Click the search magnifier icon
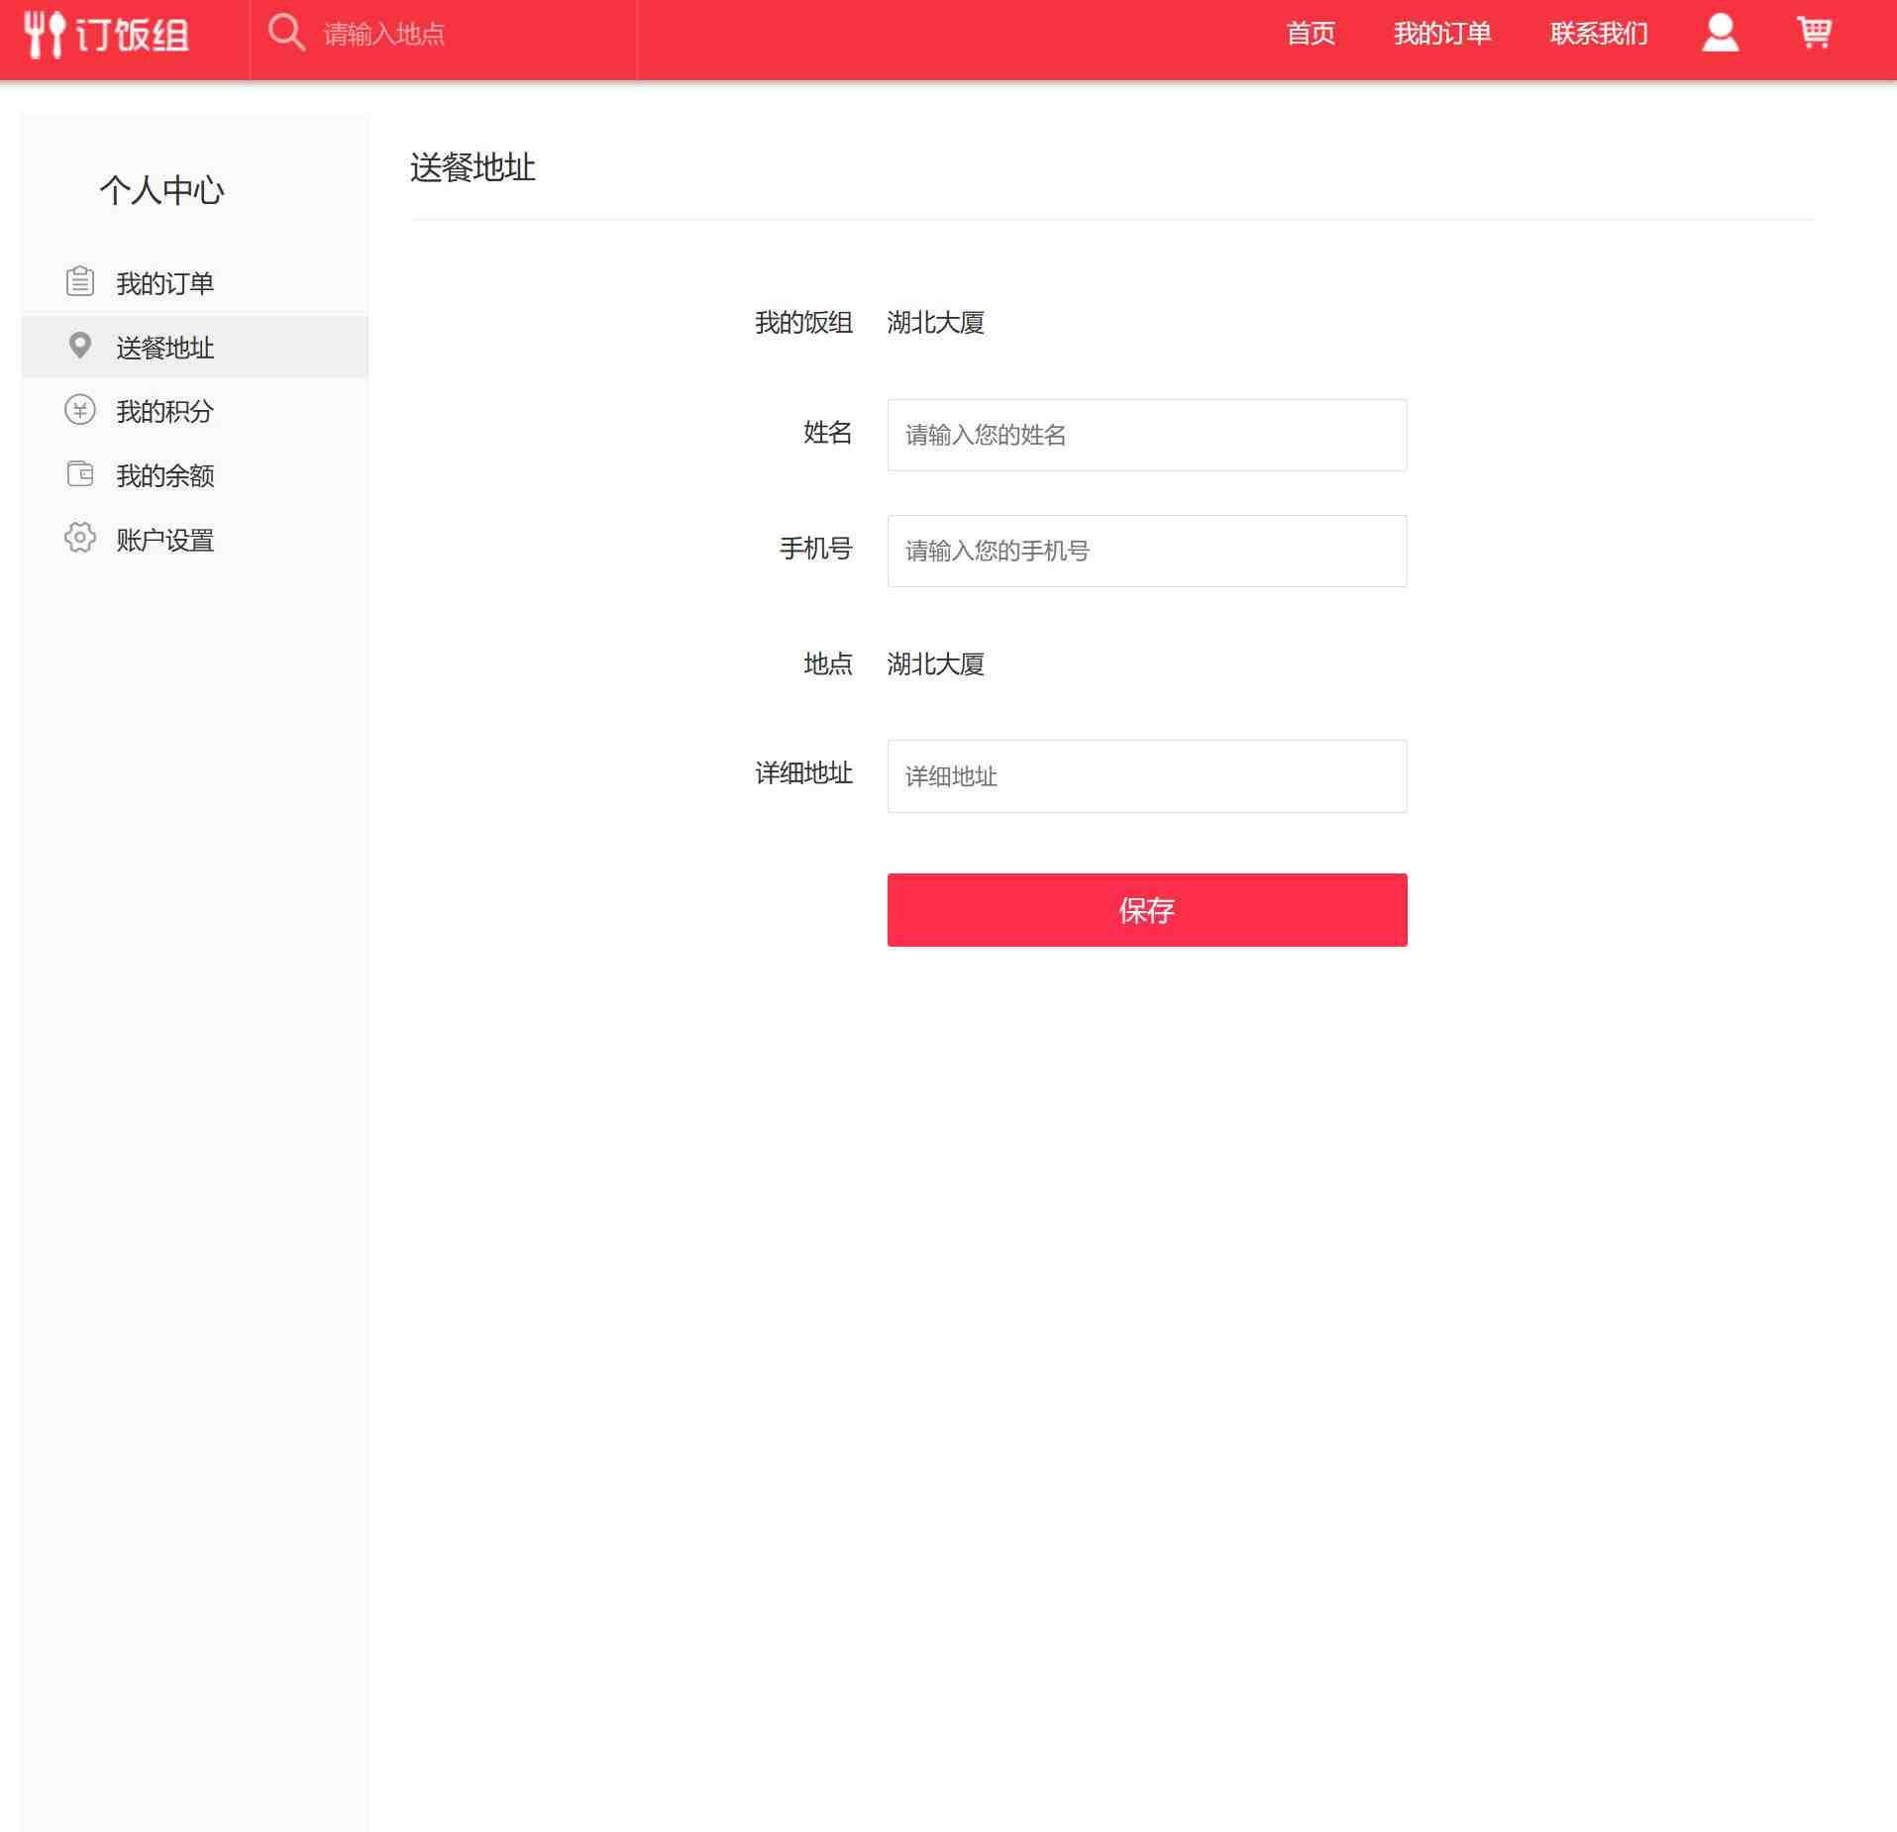Image resolution: width=1897 pixels, height=1832 pixels. tap(285, 33)
